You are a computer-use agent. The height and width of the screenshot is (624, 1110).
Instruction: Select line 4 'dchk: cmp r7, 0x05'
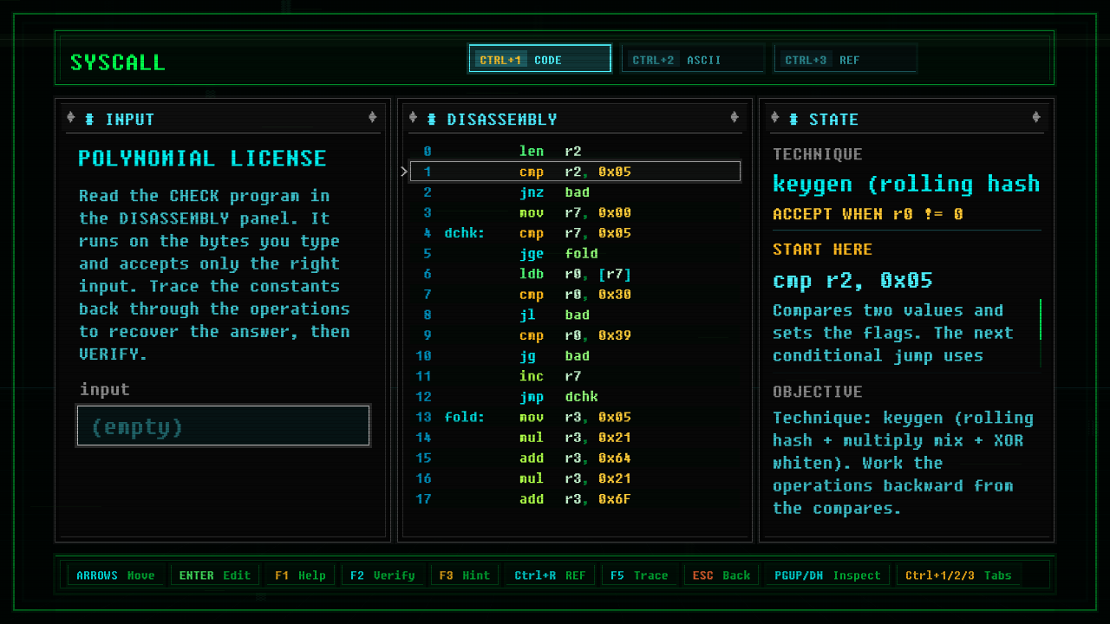pyautogui.click(x=575, y=233)
